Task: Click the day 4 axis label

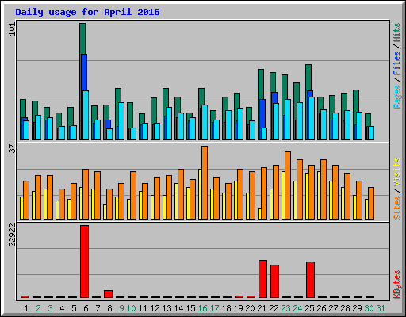Action: click(62, 308)
